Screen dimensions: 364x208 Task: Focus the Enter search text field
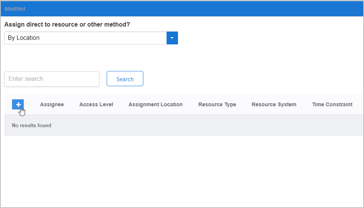tap(52, 79)
